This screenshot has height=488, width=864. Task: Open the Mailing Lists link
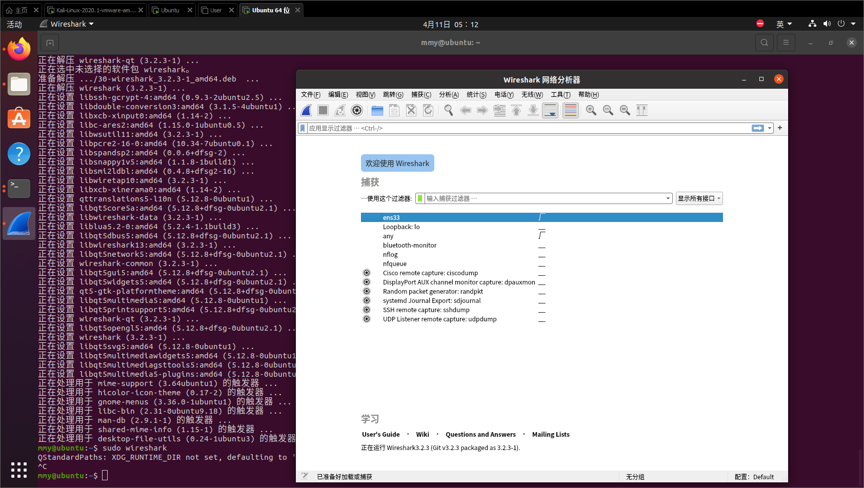(x=551, y=434)
